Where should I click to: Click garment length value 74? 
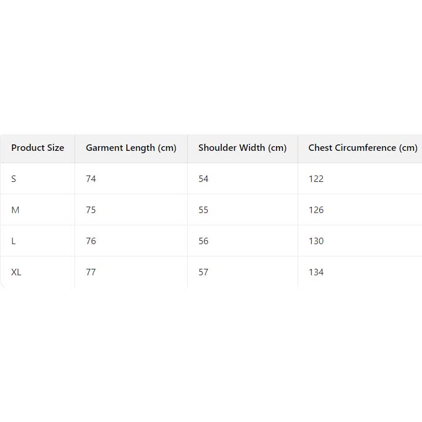(91, 179)
